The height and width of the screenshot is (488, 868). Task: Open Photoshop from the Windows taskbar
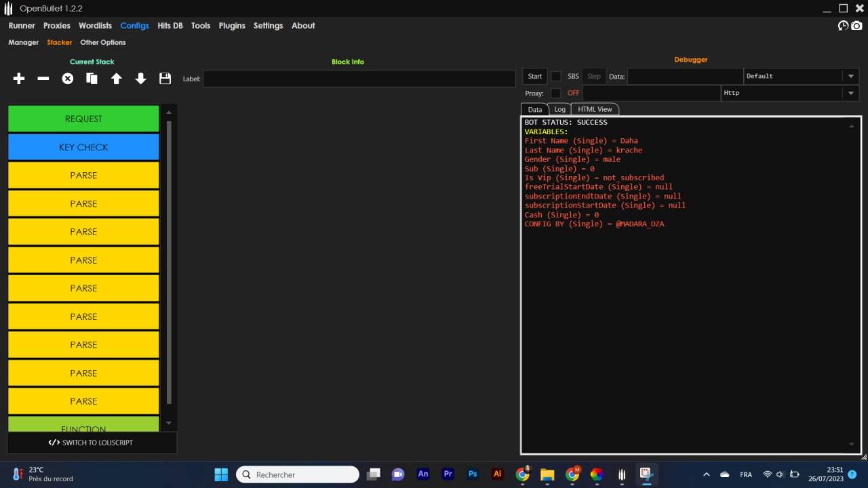click(x=473, y=474)
